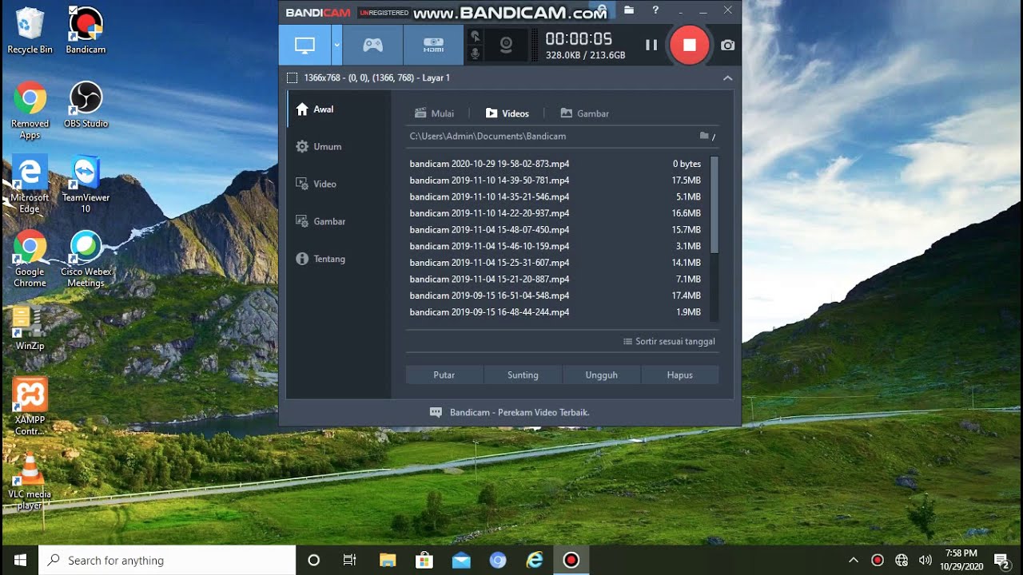
Task: Click the Unggah button
Action: (602, 375)
